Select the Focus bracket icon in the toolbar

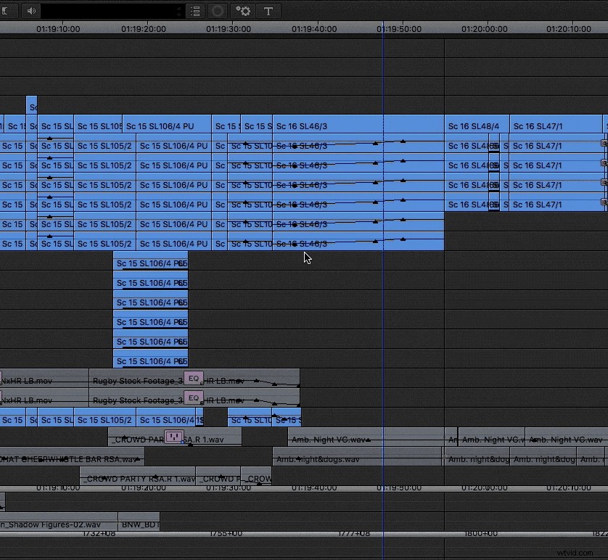(7, 11)
